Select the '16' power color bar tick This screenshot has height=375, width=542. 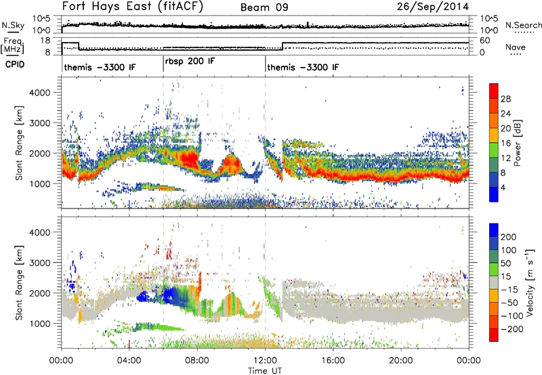click(505, 144)
